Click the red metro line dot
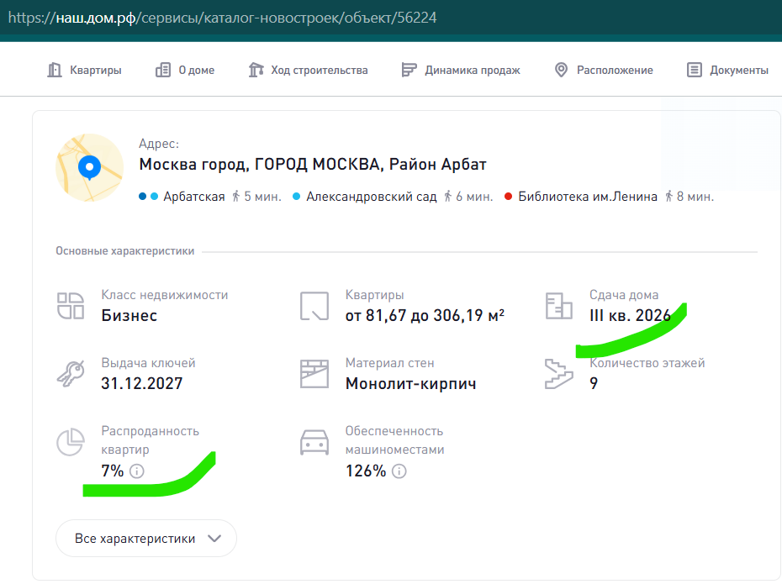The height and width of the screenshot is (584, 782). [x=508, y=197]
